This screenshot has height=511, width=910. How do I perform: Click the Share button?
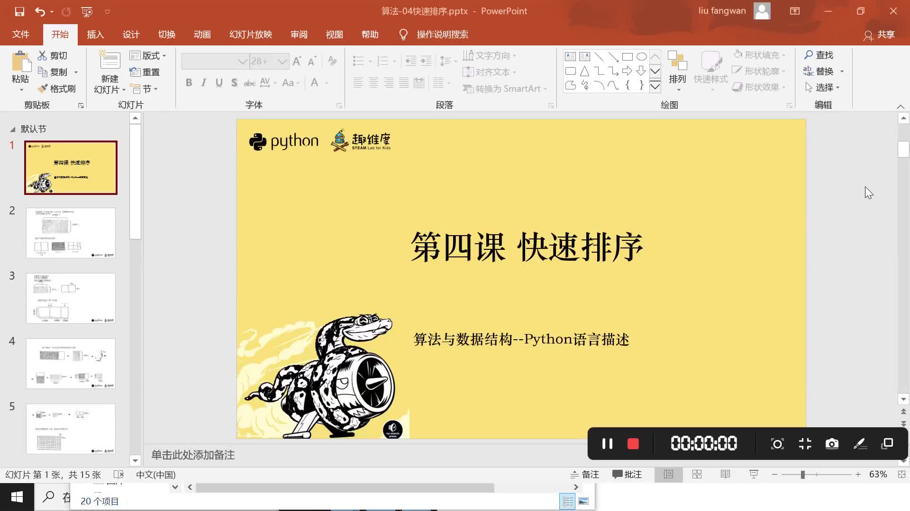879,35
